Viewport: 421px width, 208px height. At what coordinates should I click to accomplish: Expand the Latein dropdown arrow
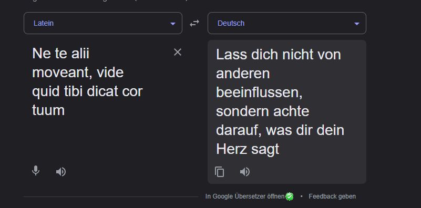[x=172, y=24]
